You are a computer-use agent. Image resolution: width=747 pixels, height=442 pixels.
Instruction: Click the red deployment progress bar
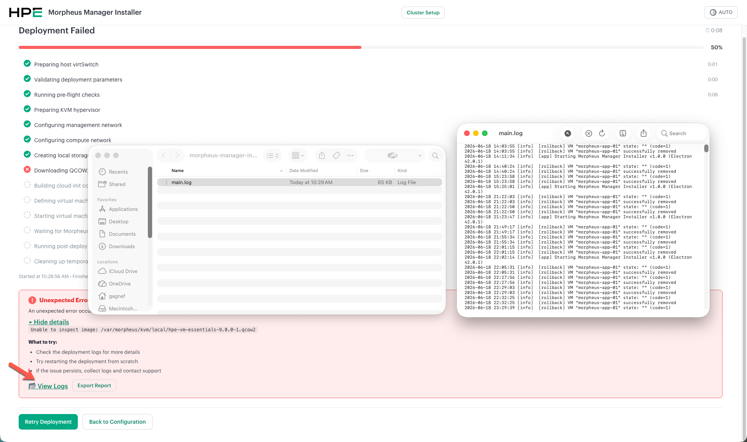tap(190, 47)
